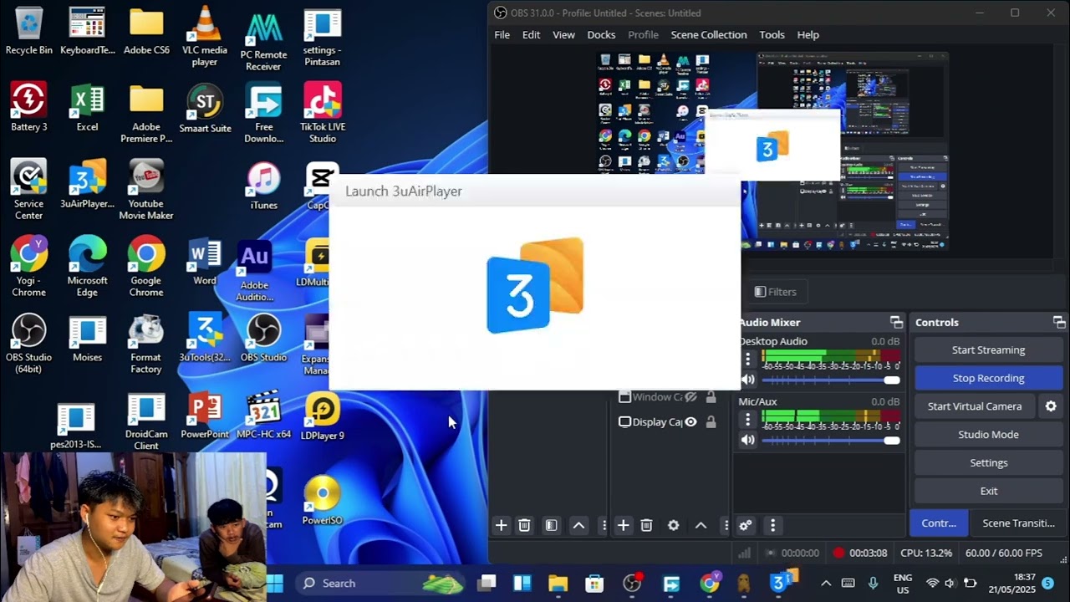
Task: Launch Microsoft Edge from the desktop
Action: coord(87,267)
